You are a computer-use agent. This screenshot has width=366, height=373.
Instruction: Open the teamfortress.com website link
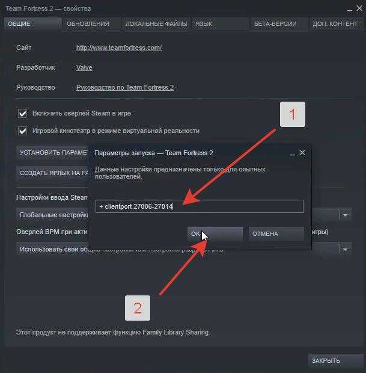(119, 48)
